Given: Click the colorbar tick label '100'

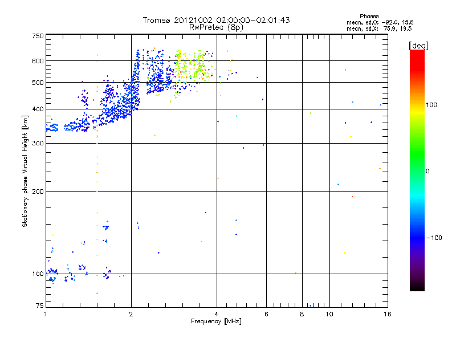Looking at the screenshot, I should tap(431, 105).
